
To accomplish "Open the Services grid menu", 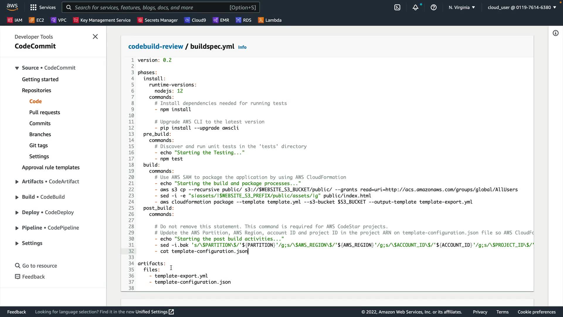I will pos(43,7).
